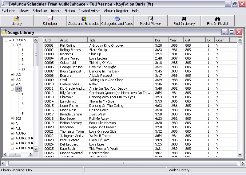Viewport: 246px width, 175px height.
Task: Select the ALL SONGS root item
Action: point(18,40)
